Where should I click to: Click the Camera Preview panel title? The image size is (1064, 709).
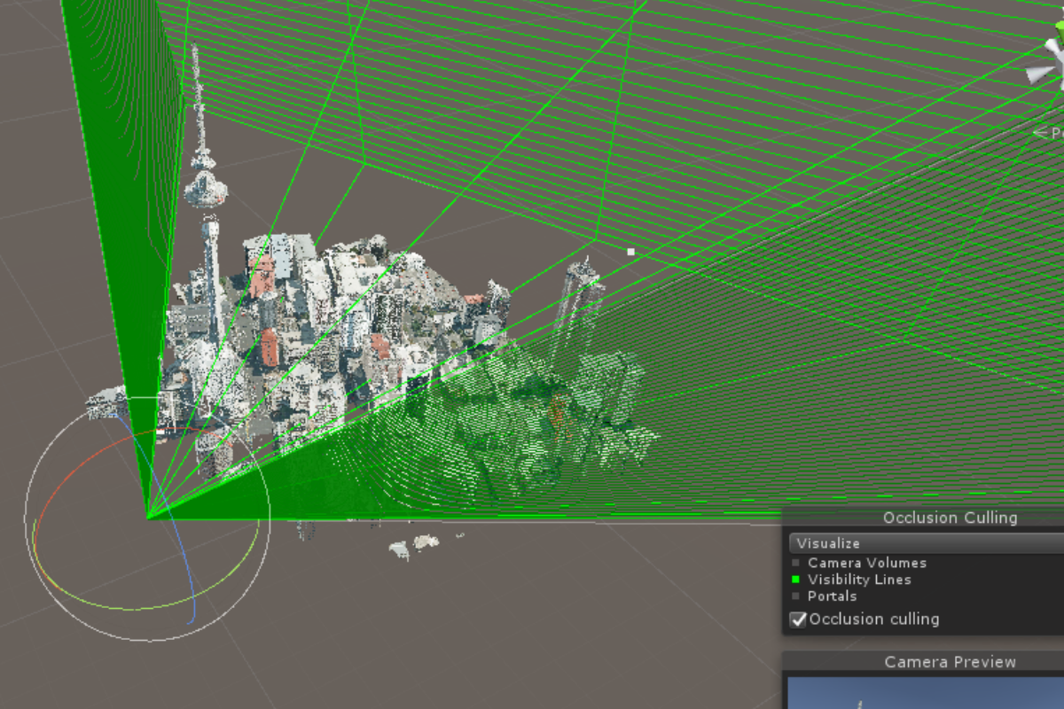951,662
